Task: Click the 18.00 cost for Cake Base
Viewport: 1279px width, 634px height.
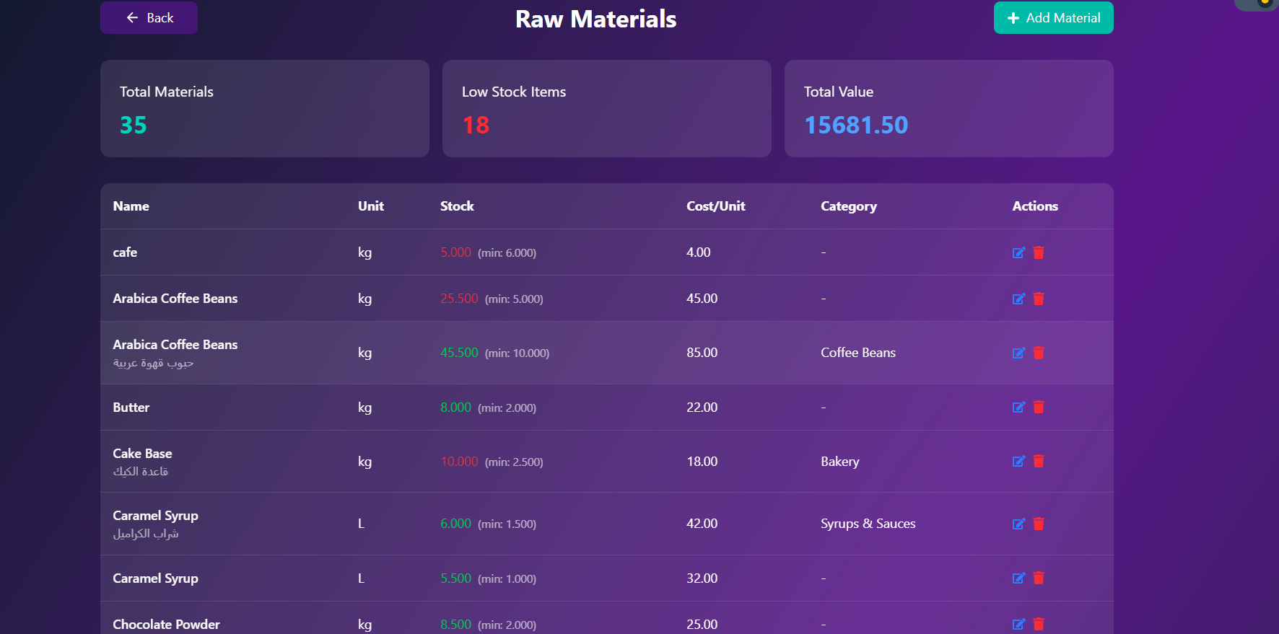Action: pos(702,462)
